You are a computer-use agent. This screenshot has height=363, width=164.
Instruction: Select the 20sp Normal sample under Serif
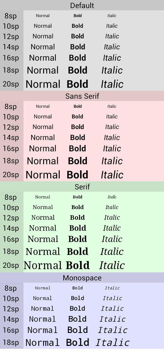(43, 265)
